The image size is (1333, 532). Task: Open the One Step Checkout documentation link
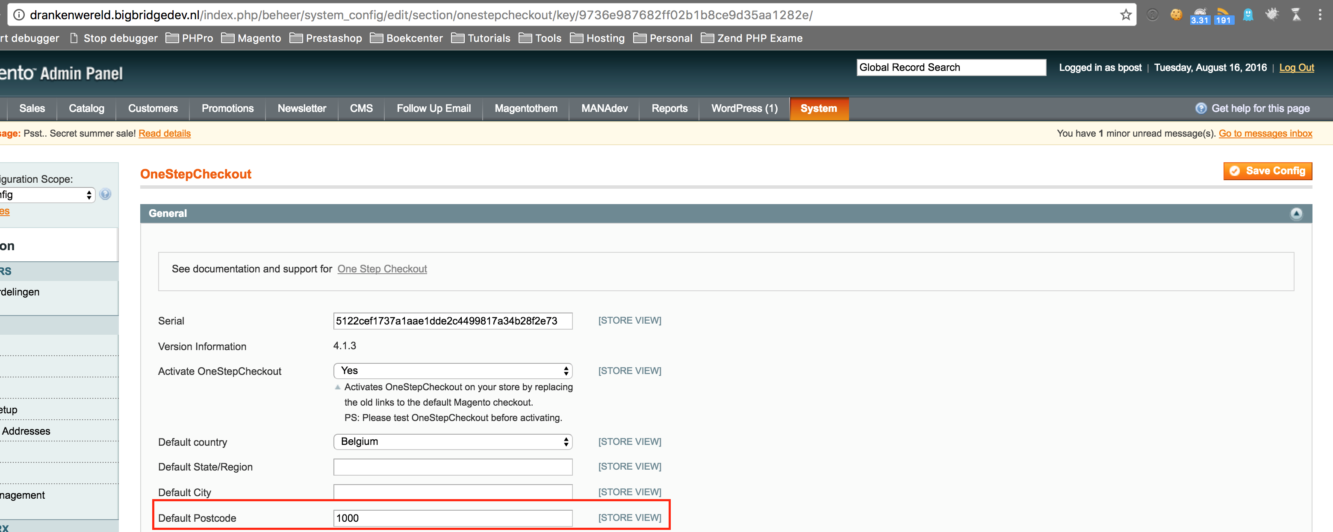[x=382, y=269]
